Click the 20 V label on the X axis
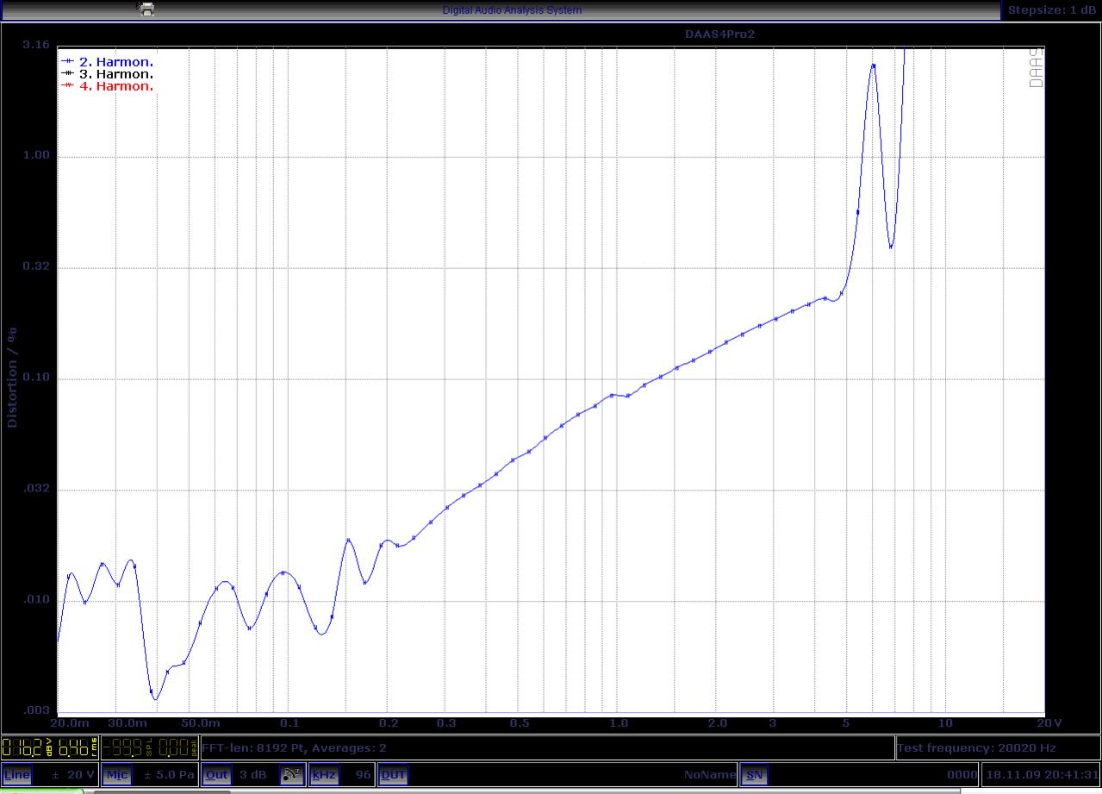Screen dimensions: 1102x794 (1049, 722)
